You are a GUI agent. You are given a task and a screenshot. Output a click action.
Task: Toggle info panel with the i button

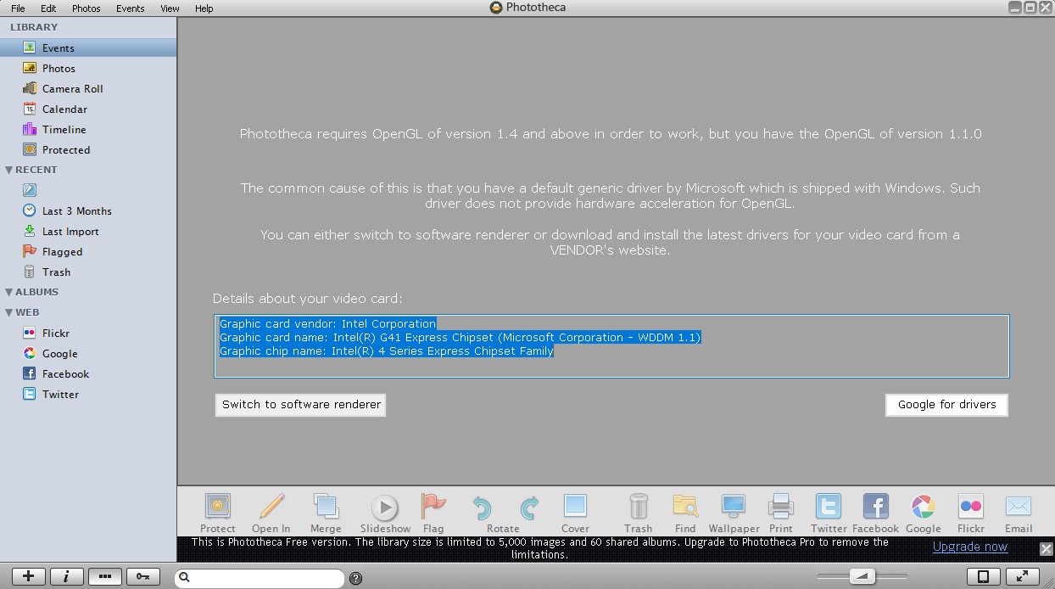pos(67,576)
